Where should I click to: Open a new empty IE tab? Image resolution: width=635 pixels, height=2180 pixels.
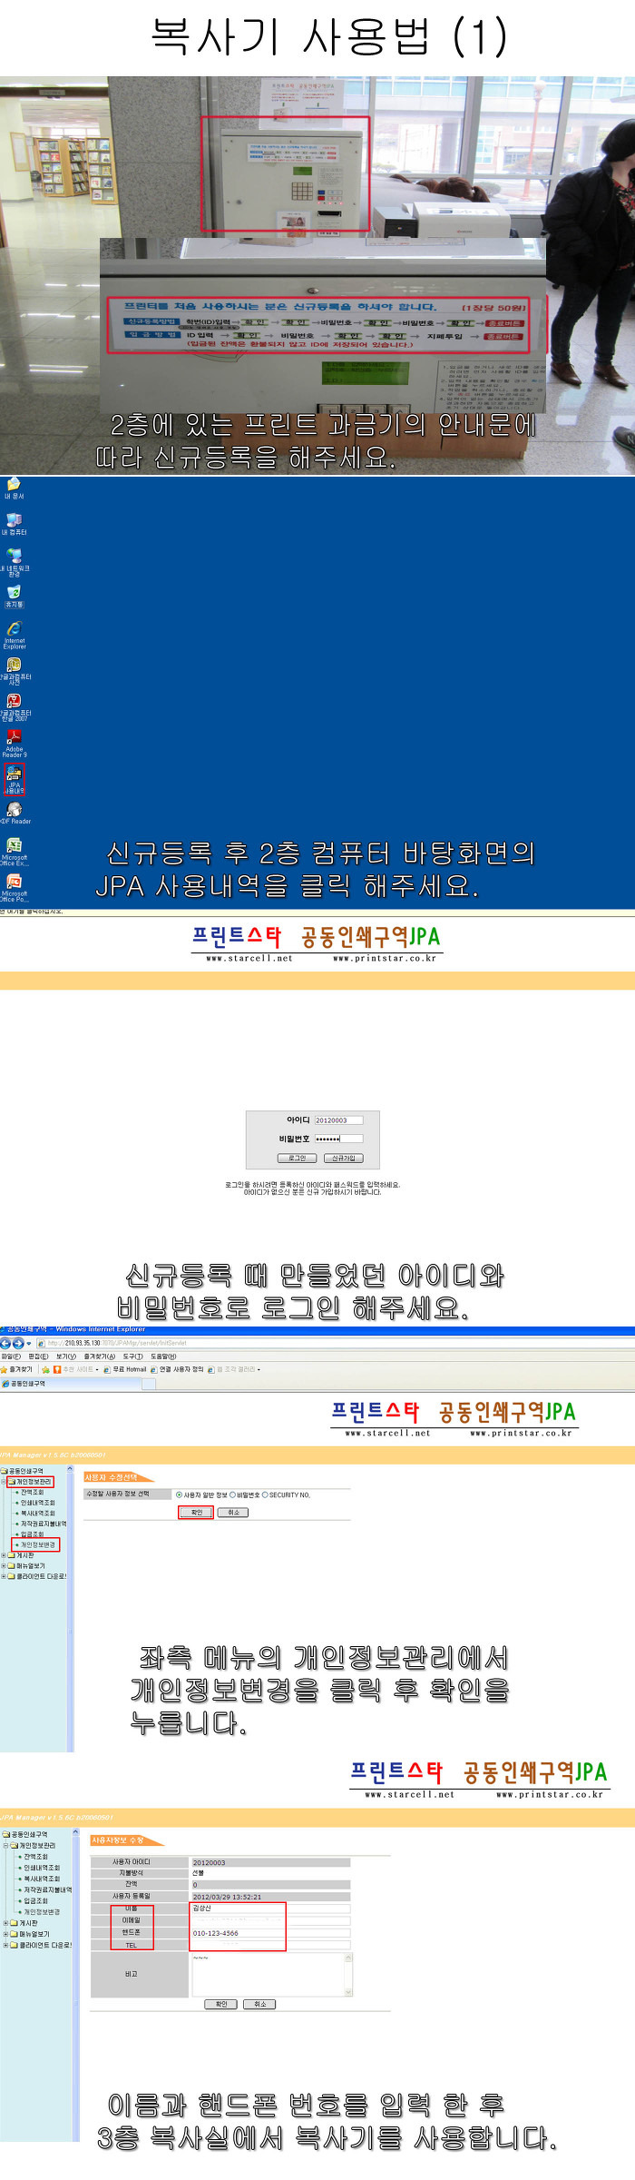pyautogui.click(x=149, y=1384)
